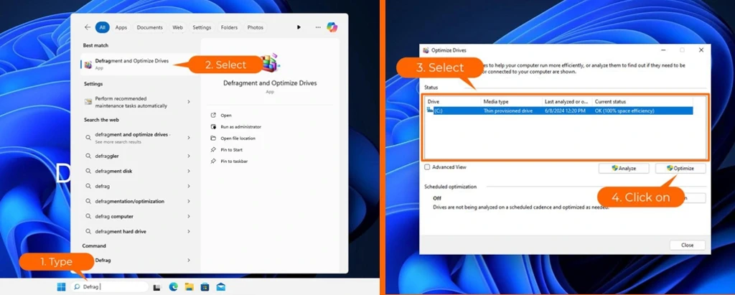Click the Windows Start button
Viewport: 735px width, 295px height.
pyautogui.click(x=61, y=286)
